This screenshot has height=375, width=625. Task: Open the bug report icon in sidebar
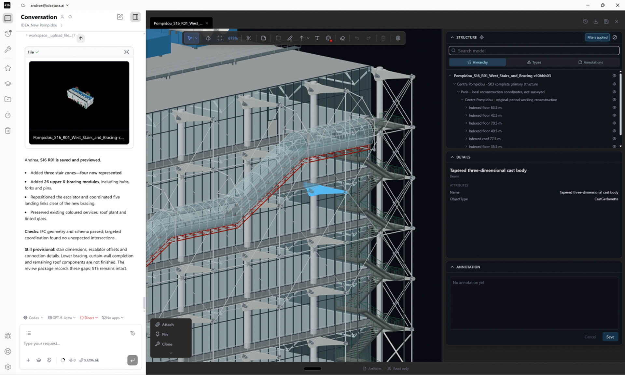(8, 336)
